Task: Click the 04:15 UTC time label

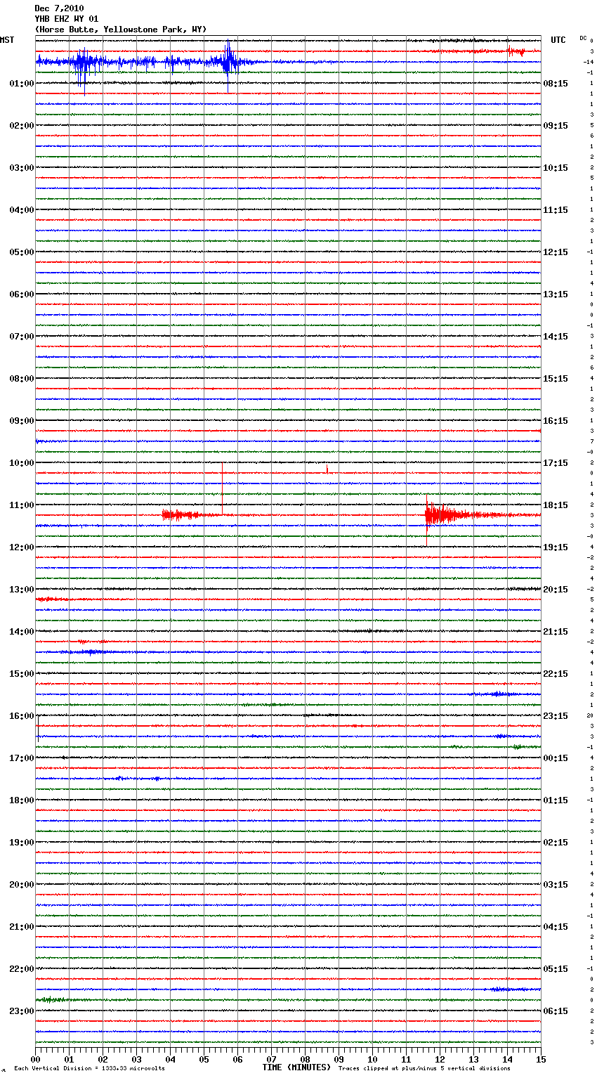Action: pyautogui.click(x=556, y=927)
